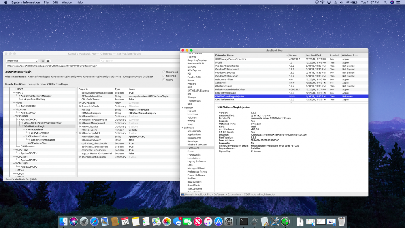This screenshot has width=405, height=228.
Task: Open Reminders app in dock
Action: (146, 222)
